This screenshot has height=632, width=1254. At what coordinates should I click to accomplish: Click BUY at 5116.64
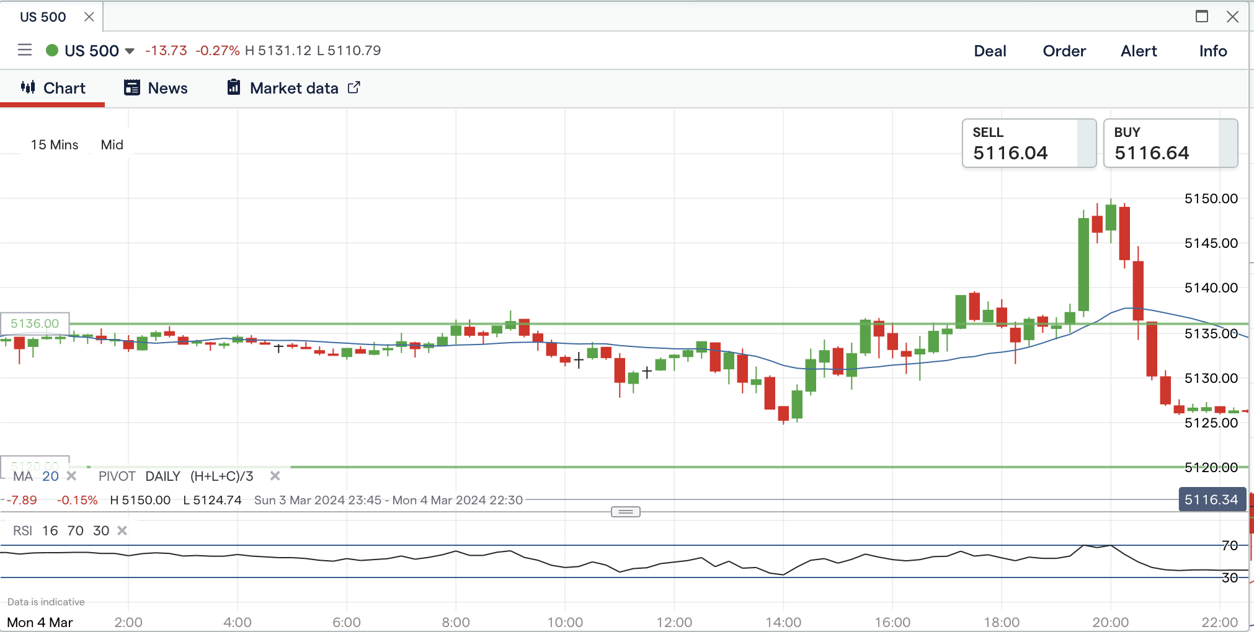point(1170,143)
